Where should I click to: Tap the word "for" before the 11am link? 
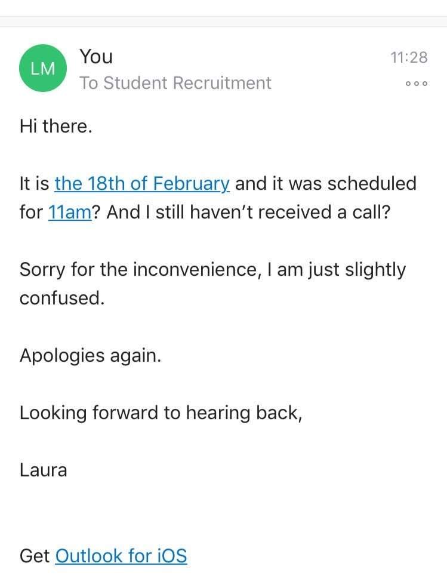click(x=31, y=212)
